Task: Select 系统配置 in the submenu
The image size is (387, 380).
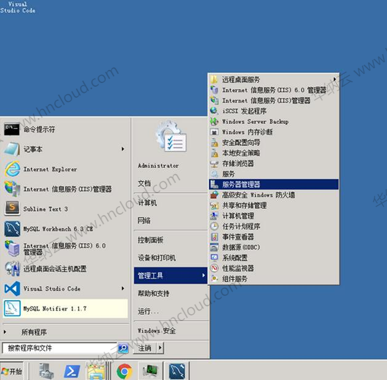Action: [274, 258]
